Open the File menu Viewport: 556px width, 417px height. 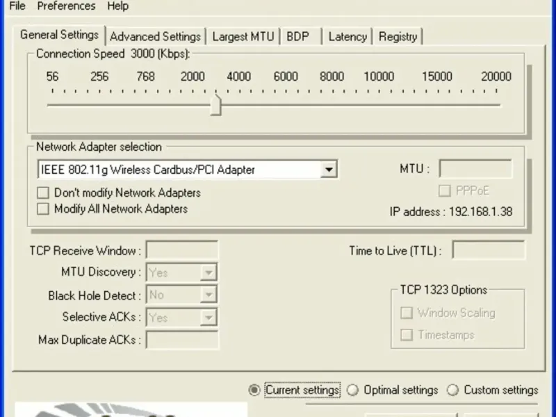17,6
